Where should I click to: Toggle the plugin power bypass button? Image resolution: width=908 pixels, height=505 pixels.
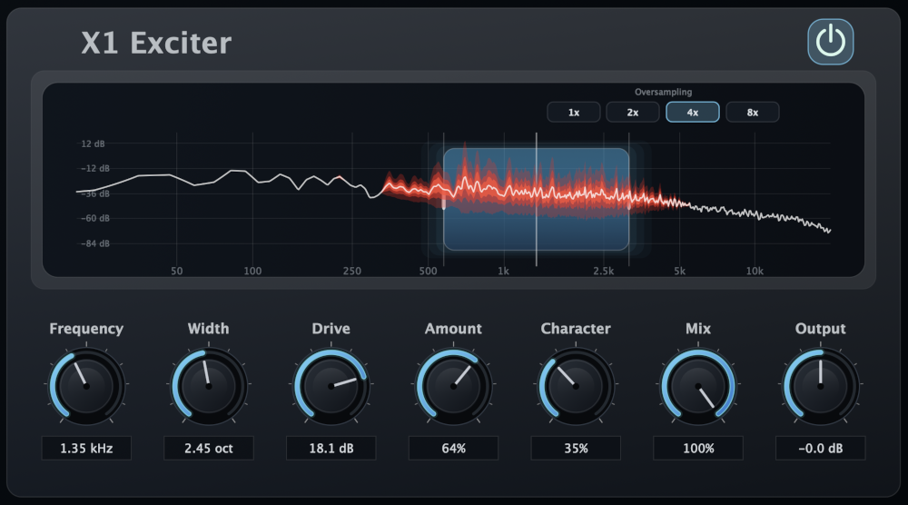(x=831, y=42)
